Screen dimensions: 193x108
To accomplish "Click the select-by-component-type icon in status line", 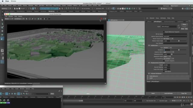I will 36,9.
